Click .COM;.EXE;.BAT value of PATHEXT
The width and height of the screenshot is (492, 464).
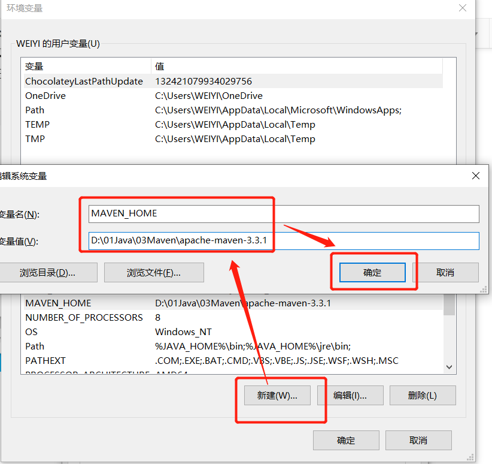pyautogui.click(x=277, y=361)
